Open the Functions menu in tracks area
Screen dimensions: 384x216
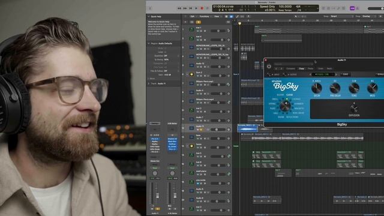(x=204, y=16)
